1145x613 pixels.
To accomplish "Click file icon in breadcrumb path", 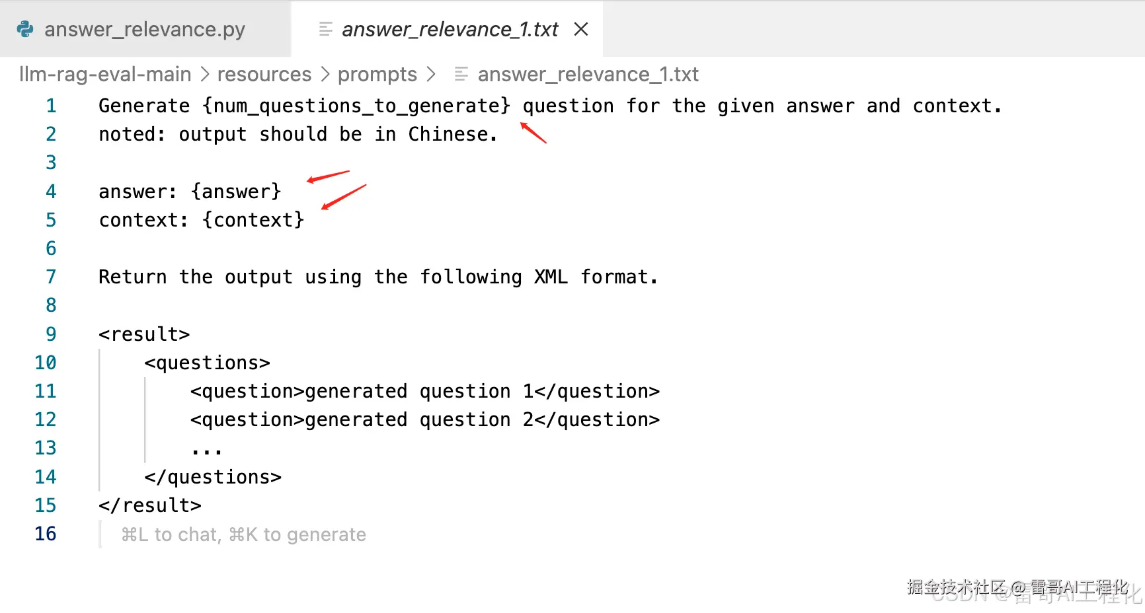I will (x=461, y=74).
